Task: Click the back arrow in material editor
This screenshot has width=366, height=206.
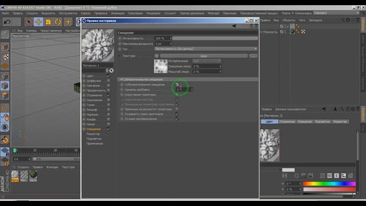Action: (234, 26)
